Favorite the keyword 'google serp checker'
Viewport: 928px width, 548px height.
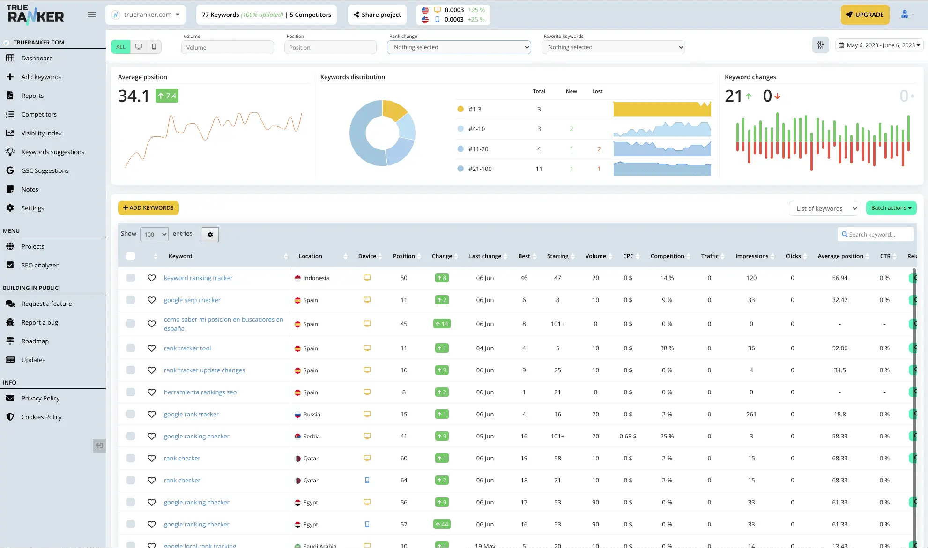tap(151, 300)
